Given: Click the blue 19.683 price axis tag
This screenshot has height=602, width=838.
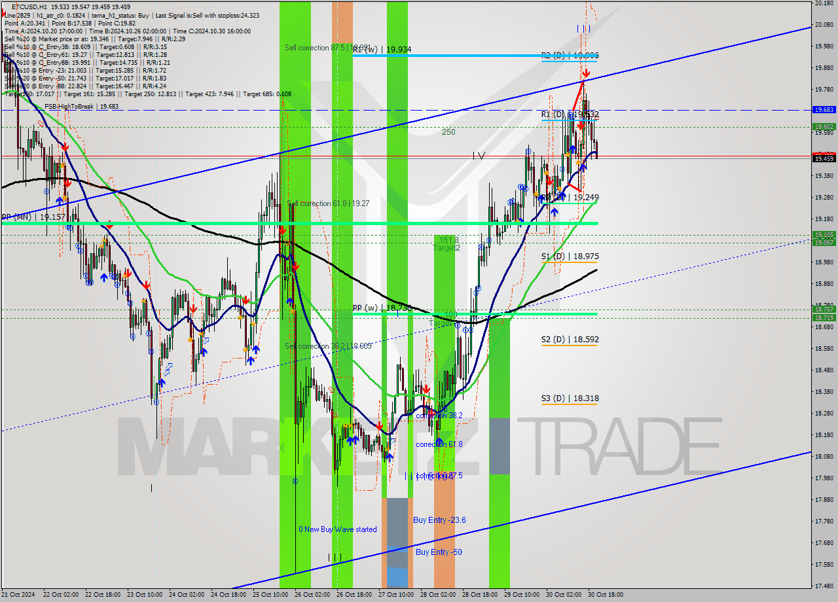Looking at the screenshot, I should [x=824, y=110].
